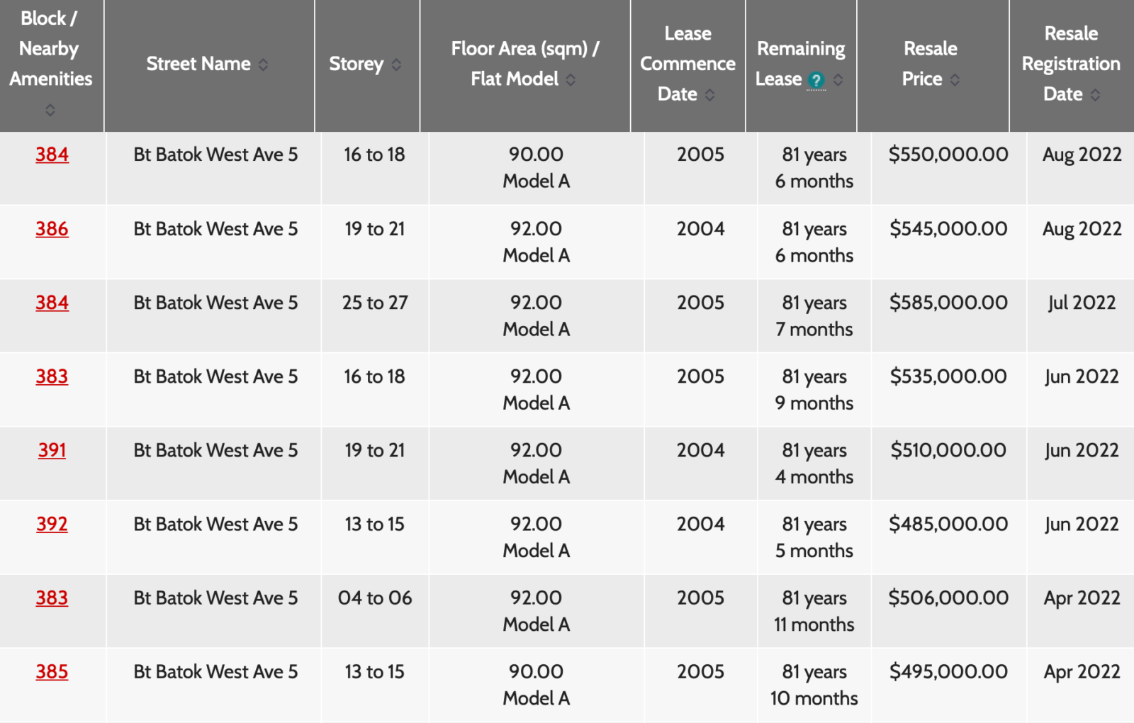Viewport: 1134px width, 723px height.
Task: Open block 384 link for 25 to 27 storey
Action: click(52, 303)
